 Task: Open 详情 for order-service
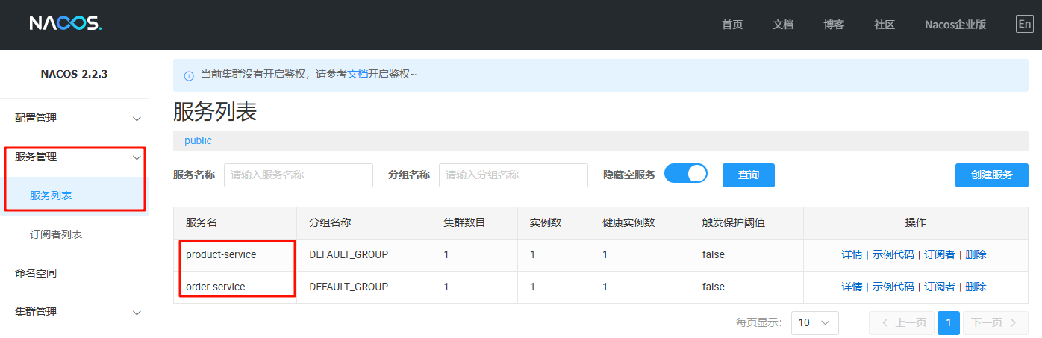click(x=852, y=287)
